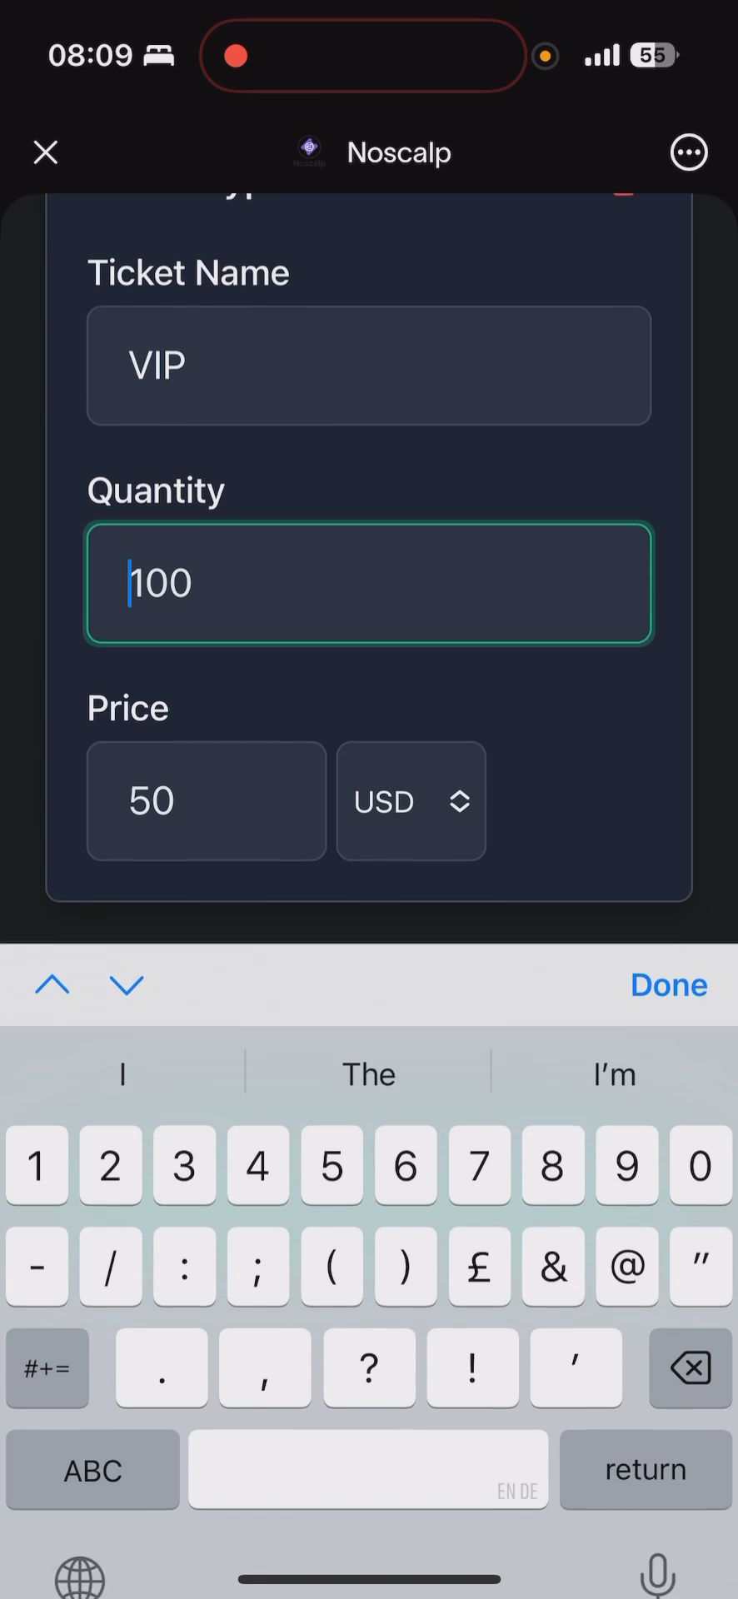Tap the return key
Image resolution: width=738 pixels, height=1599 pixels.
646,1470
